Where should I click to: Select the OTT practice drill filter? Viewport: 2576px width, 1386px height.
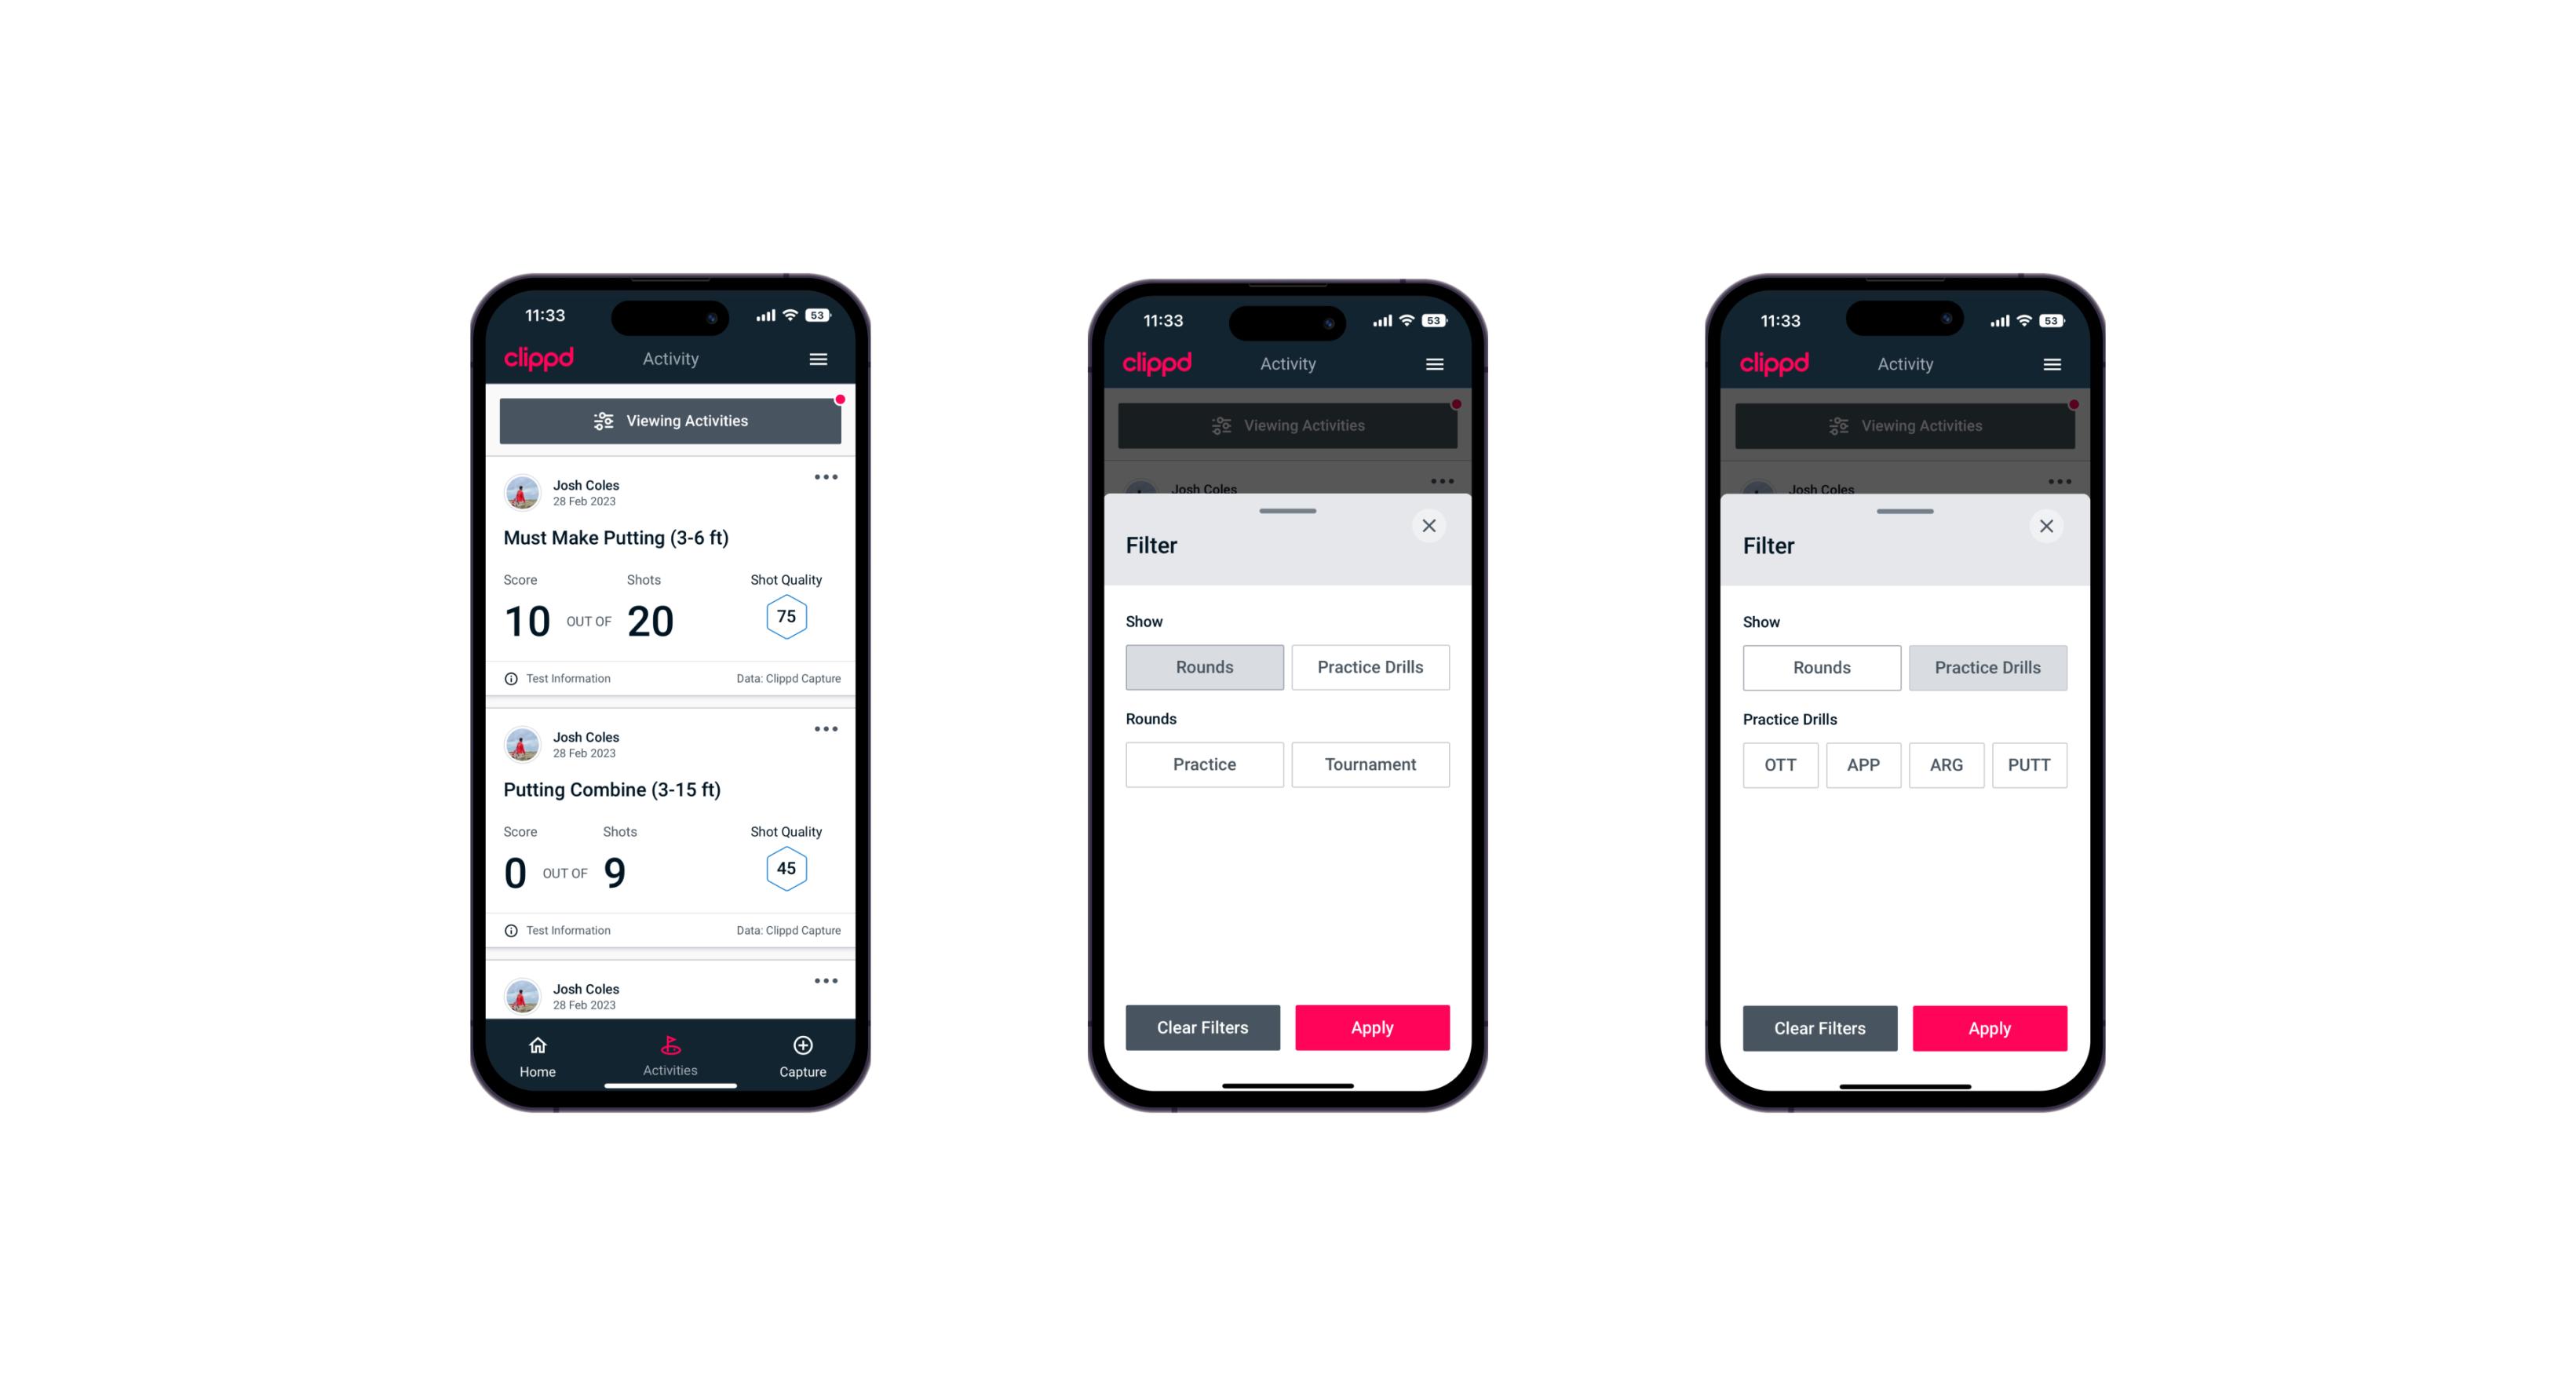[1782, 764]
